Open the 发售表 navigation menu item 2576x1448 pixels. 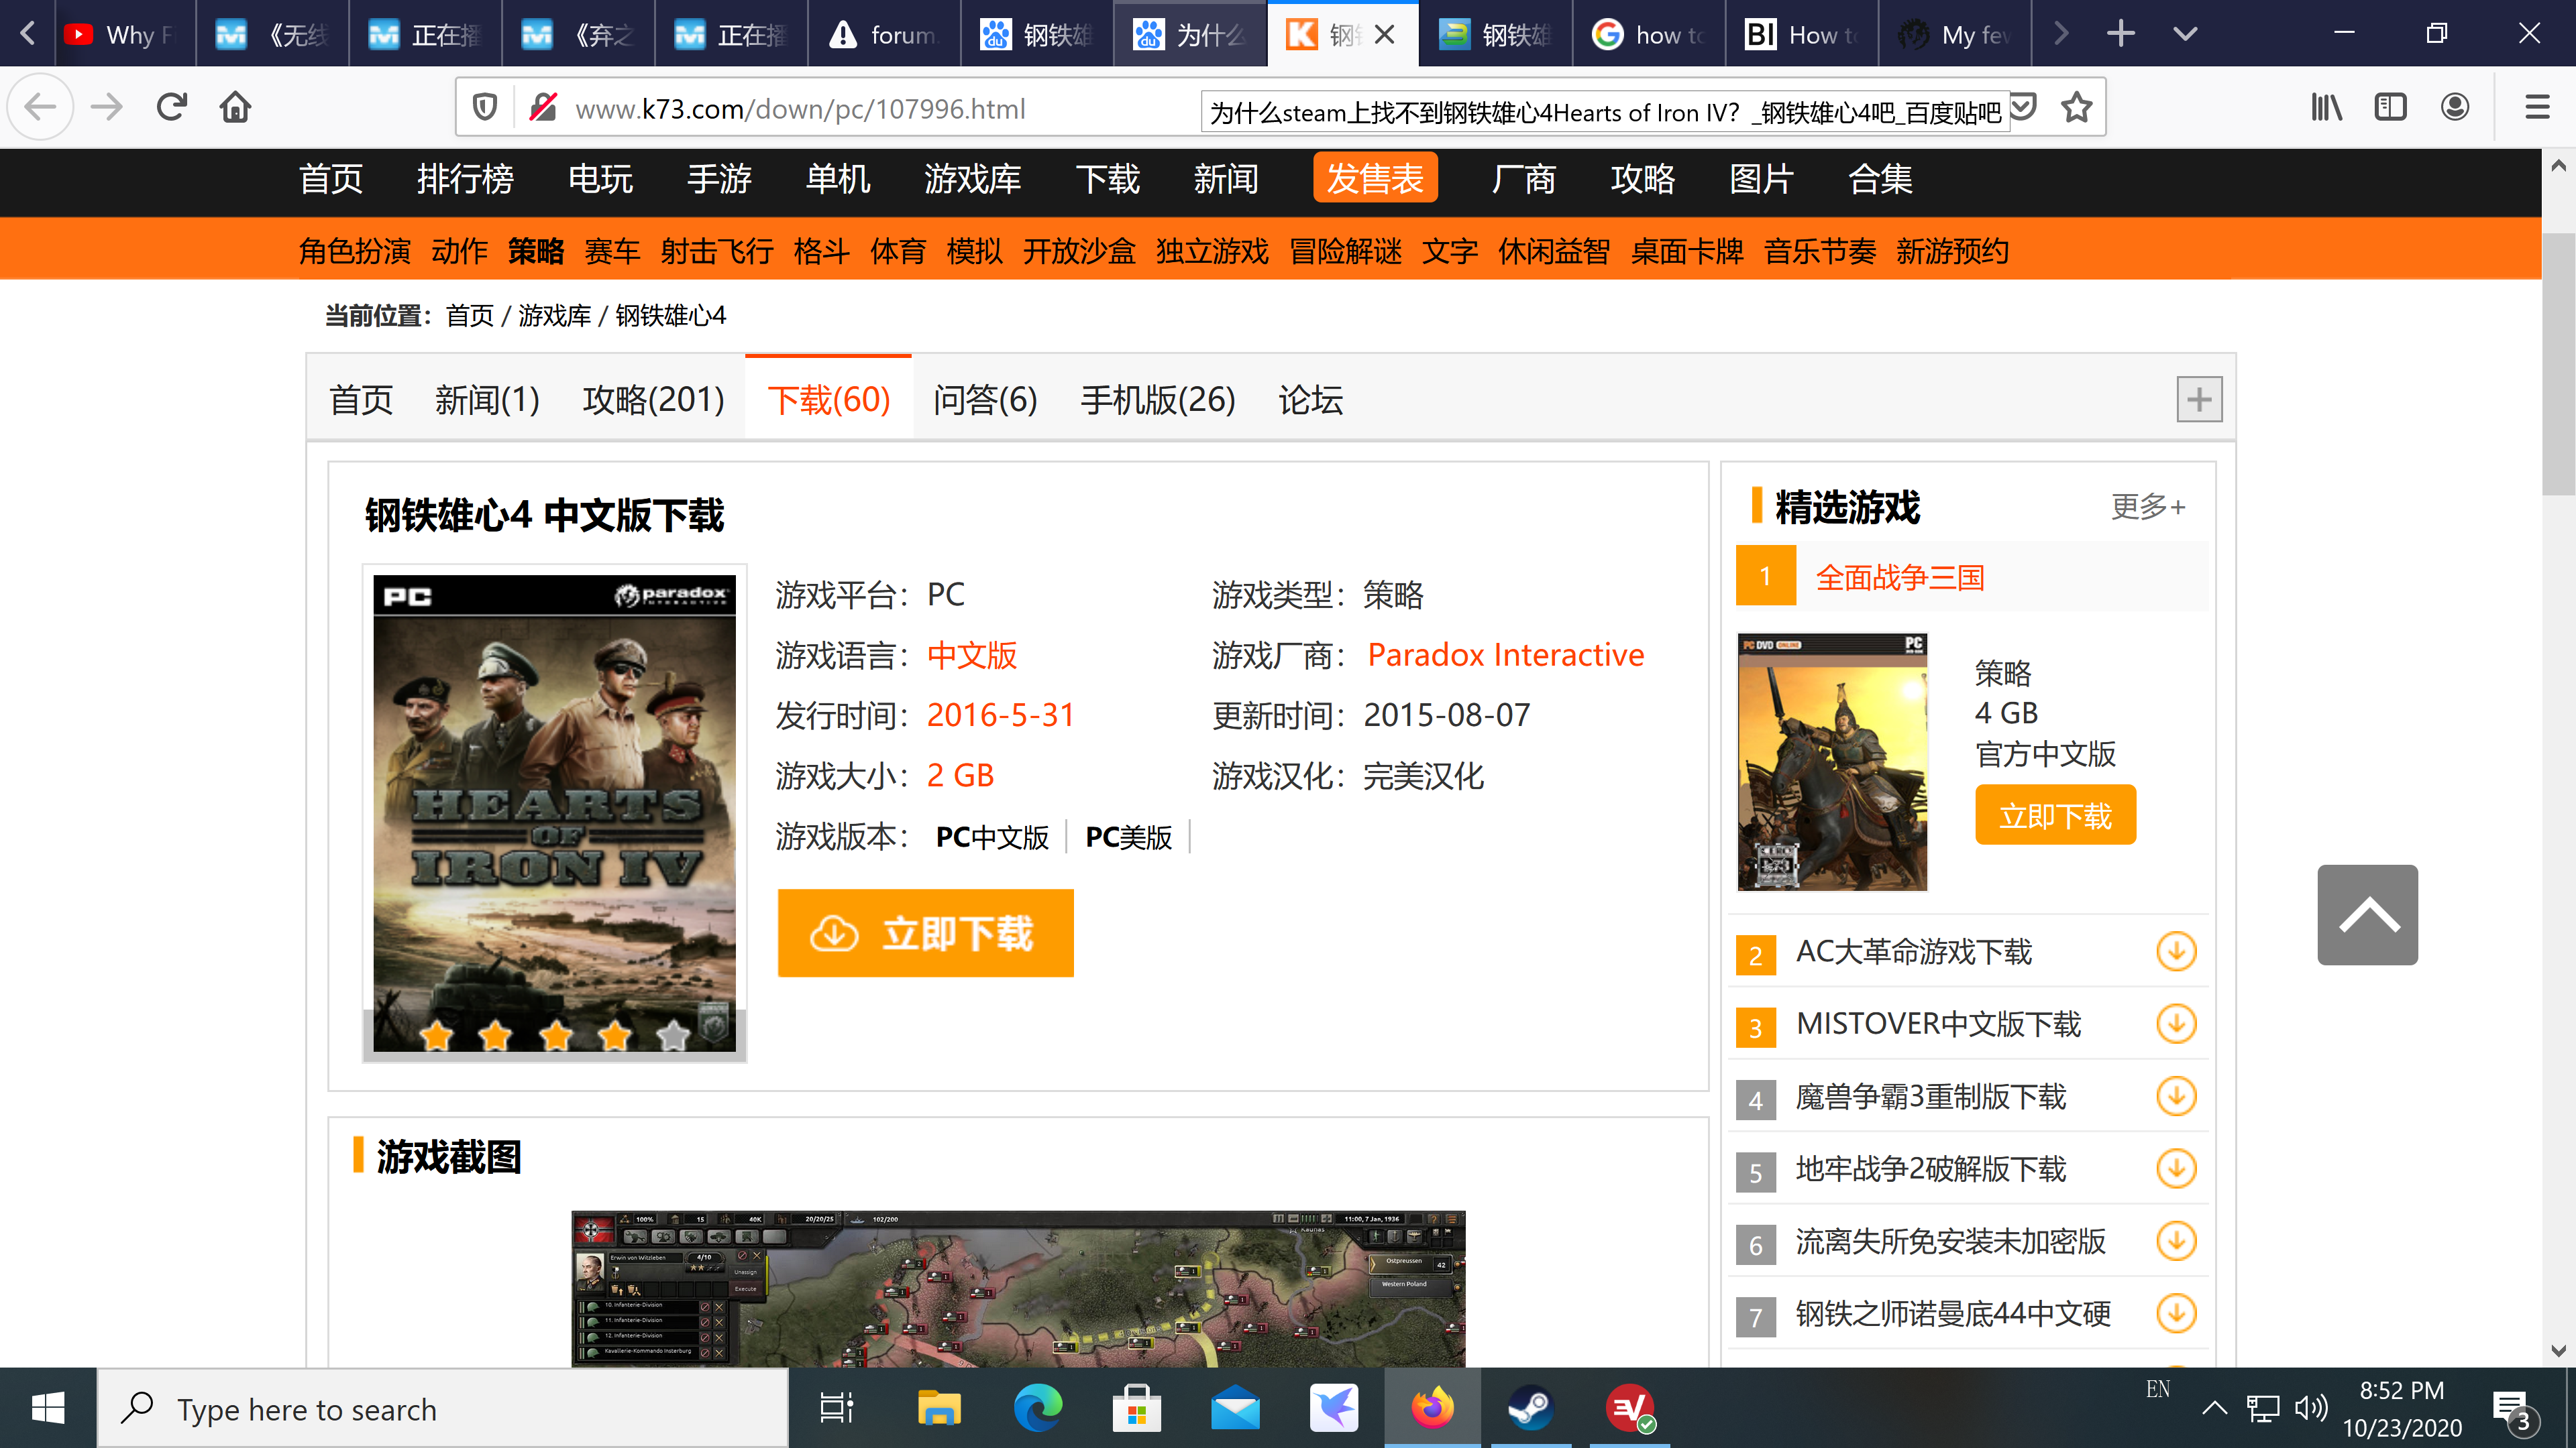[x=1374, y=179]
